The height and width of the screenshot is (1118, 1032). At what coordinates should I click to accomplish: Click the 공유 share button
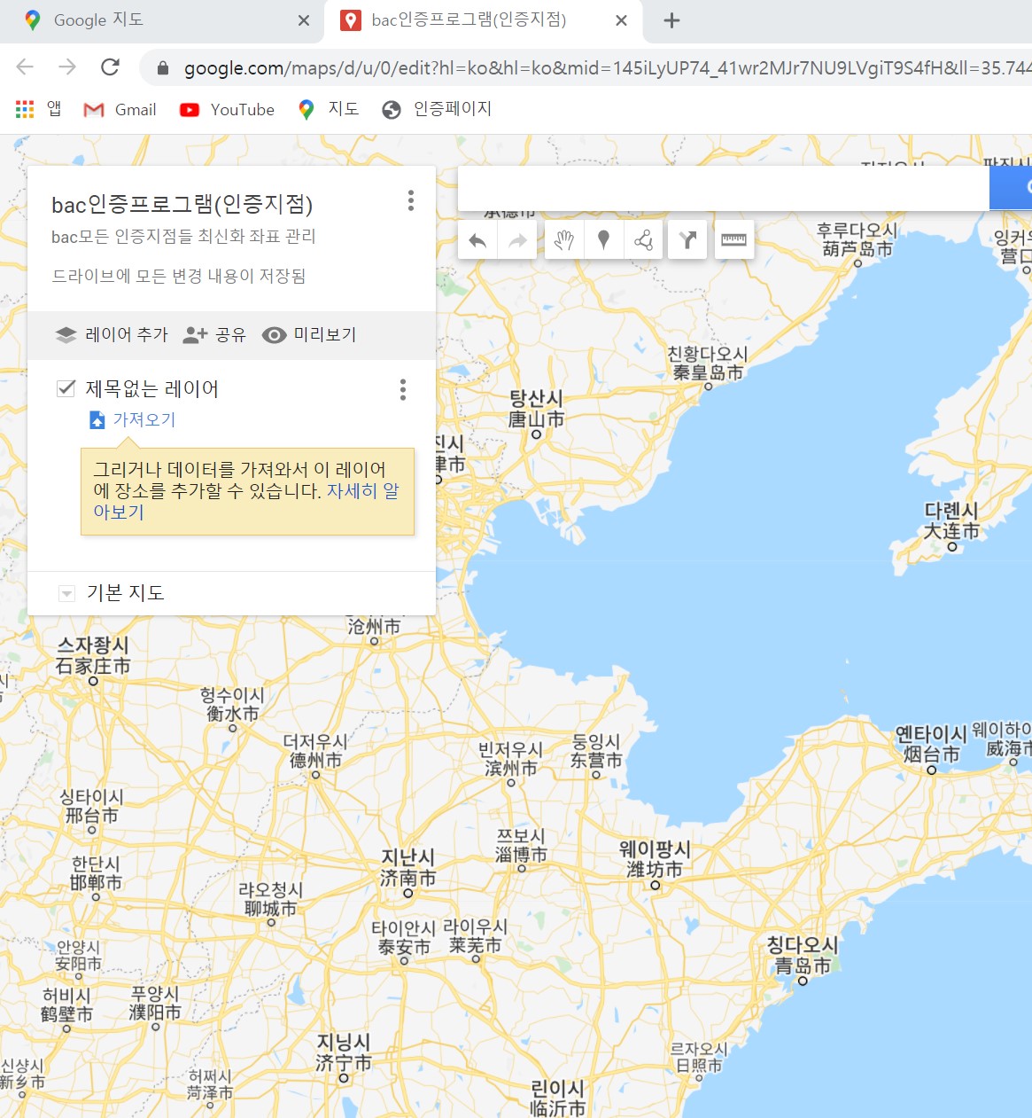pyautogui.click(x=214, y=335)
